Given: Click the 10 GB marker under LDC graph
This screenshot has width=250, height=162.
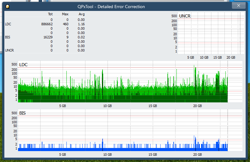Looking at the screenshot, I should pos(107,106).
